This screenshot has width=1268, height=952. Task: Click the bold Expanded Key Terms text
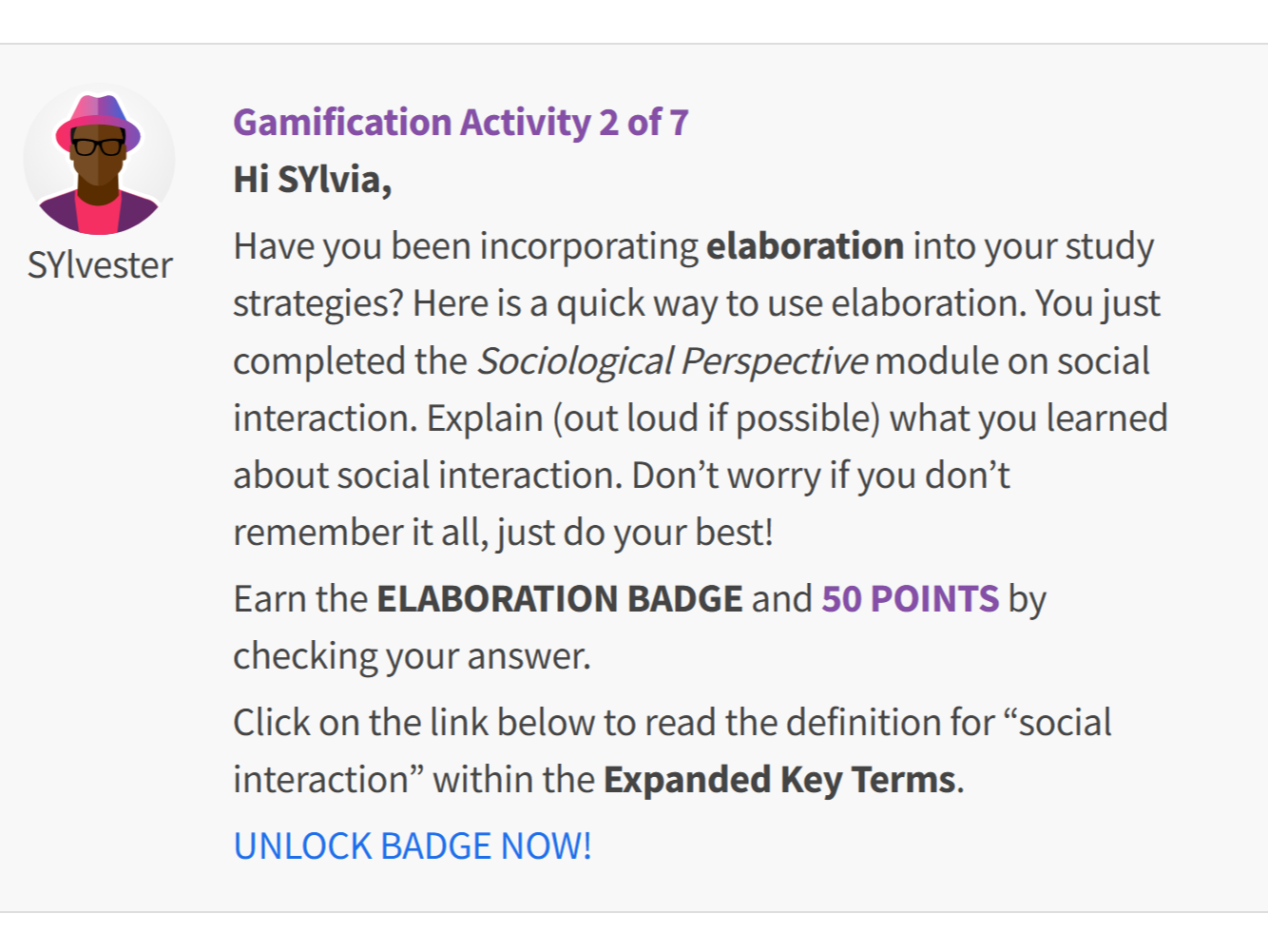[x=779, y=779]
